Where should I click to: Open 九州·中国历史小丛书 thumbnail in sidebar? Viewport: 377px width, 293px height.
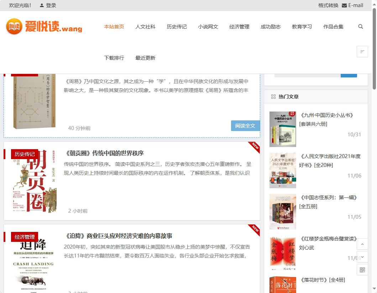tap(283, 129)
